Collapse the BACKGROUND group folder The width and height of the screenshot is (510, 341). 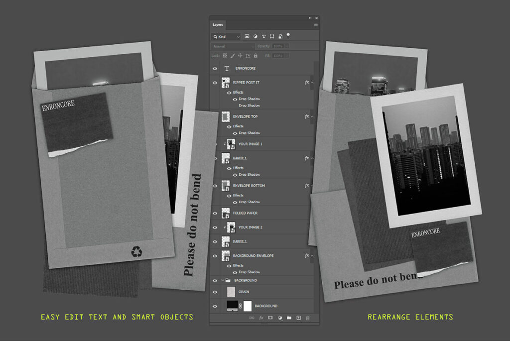222,280
